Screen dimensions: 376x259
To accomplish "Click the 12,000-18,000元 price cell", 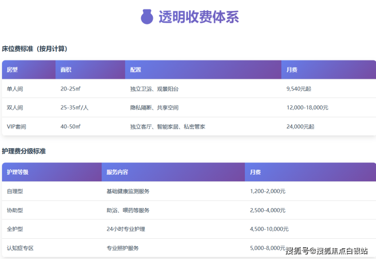I will pyautogui.click(x=307, y=108).
